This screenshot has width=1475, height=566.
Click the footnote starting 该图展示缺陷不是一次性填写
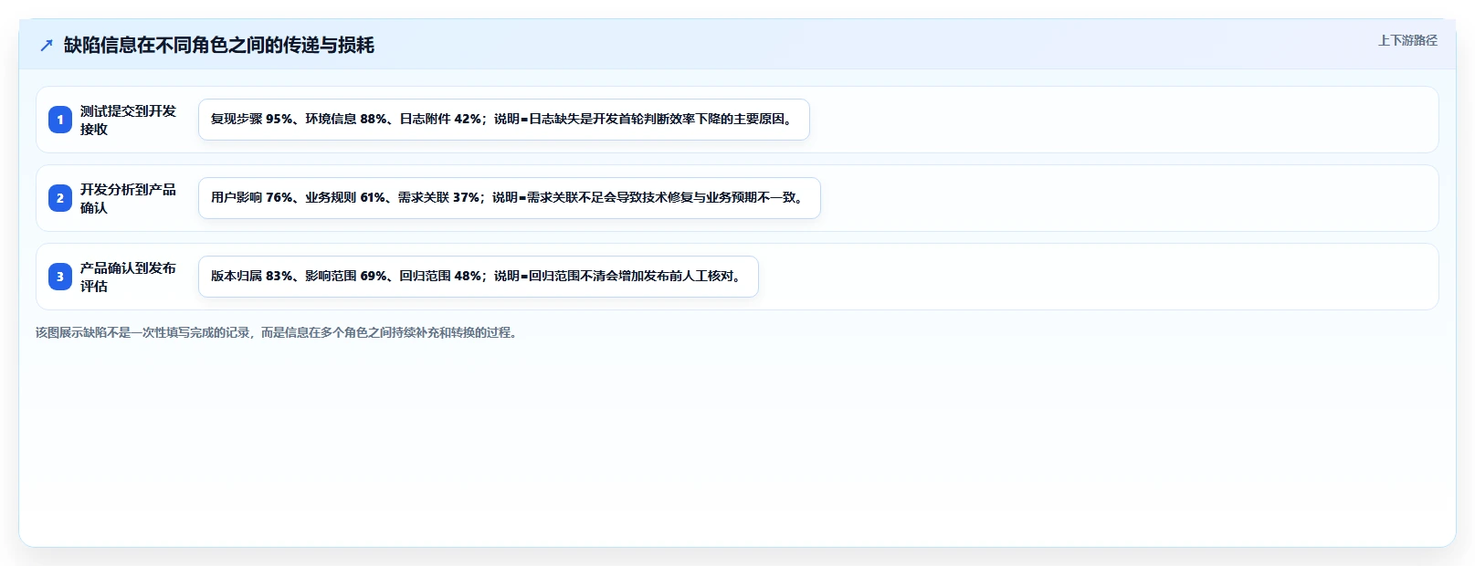[x=279, y=332]
